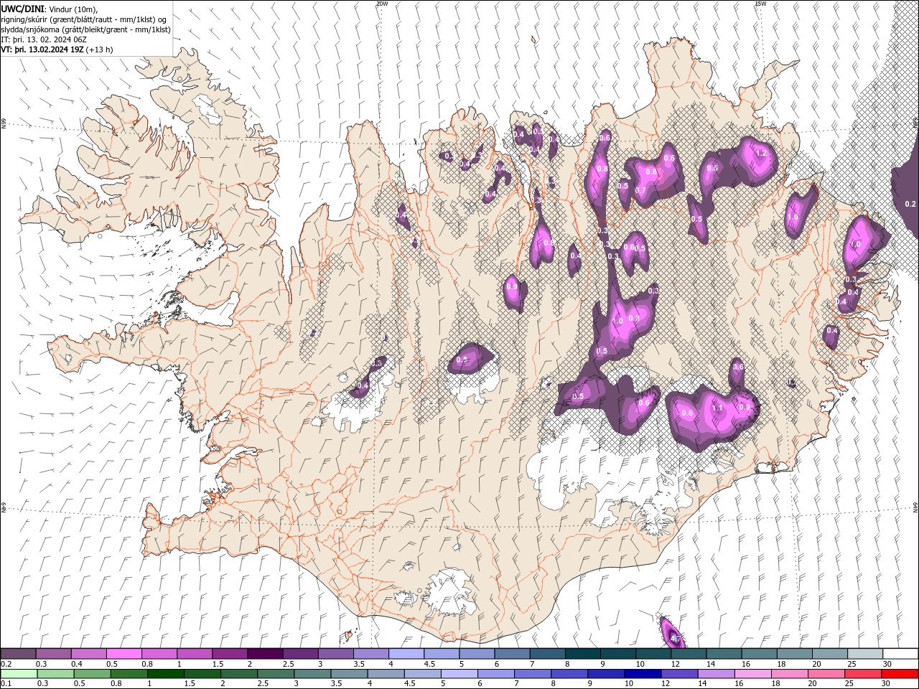Image resolution: width=919 pixels, height=689 pixels.
Task: Click the 'IT: þri. 13. 02. 2024 06Z' line
Action: point(45,39)
